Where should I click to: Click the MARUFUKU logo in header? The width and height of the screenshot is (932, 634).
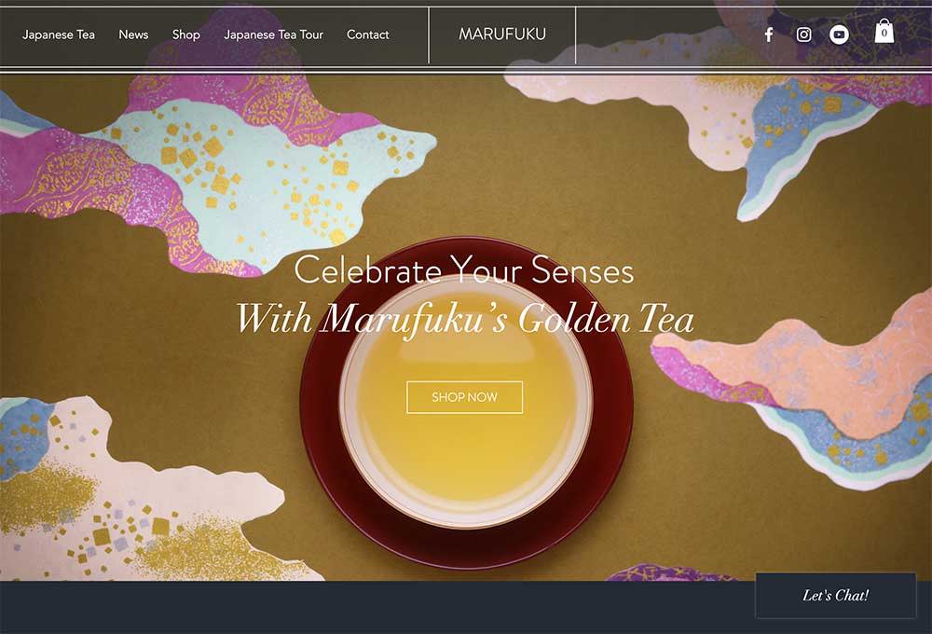coord(502,34)
